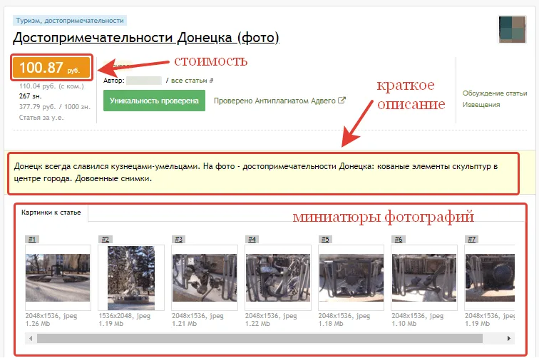539x358 pixels.
Task: Click the Туризм, достопримечательности category tag
Action: point(70,21)
